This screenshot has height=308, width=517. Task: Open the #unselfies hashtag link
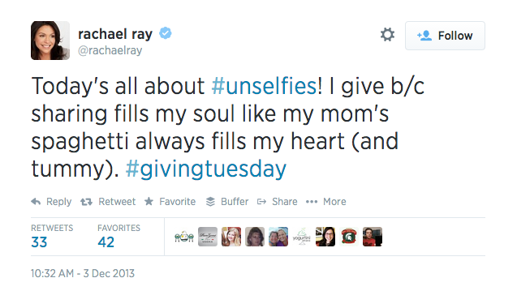(x=264, y=86)
